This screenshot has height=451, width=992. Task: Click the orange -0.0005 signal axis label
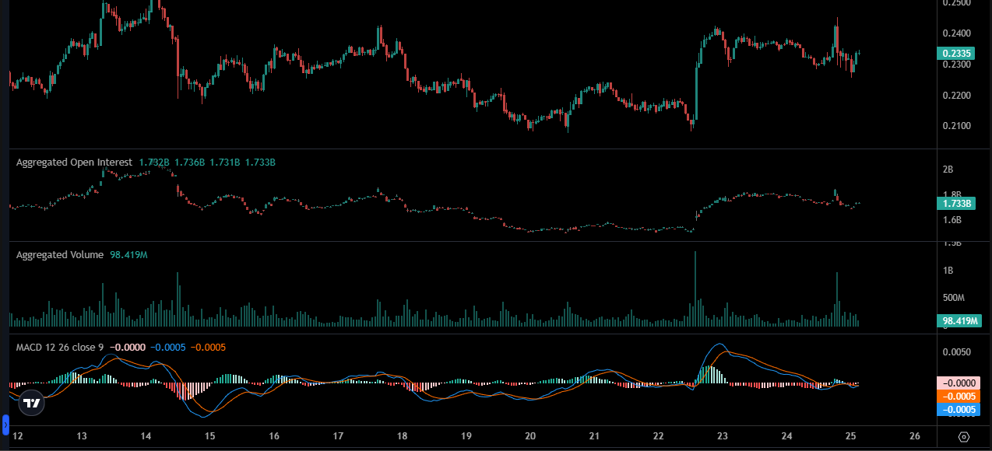(959, 396)
